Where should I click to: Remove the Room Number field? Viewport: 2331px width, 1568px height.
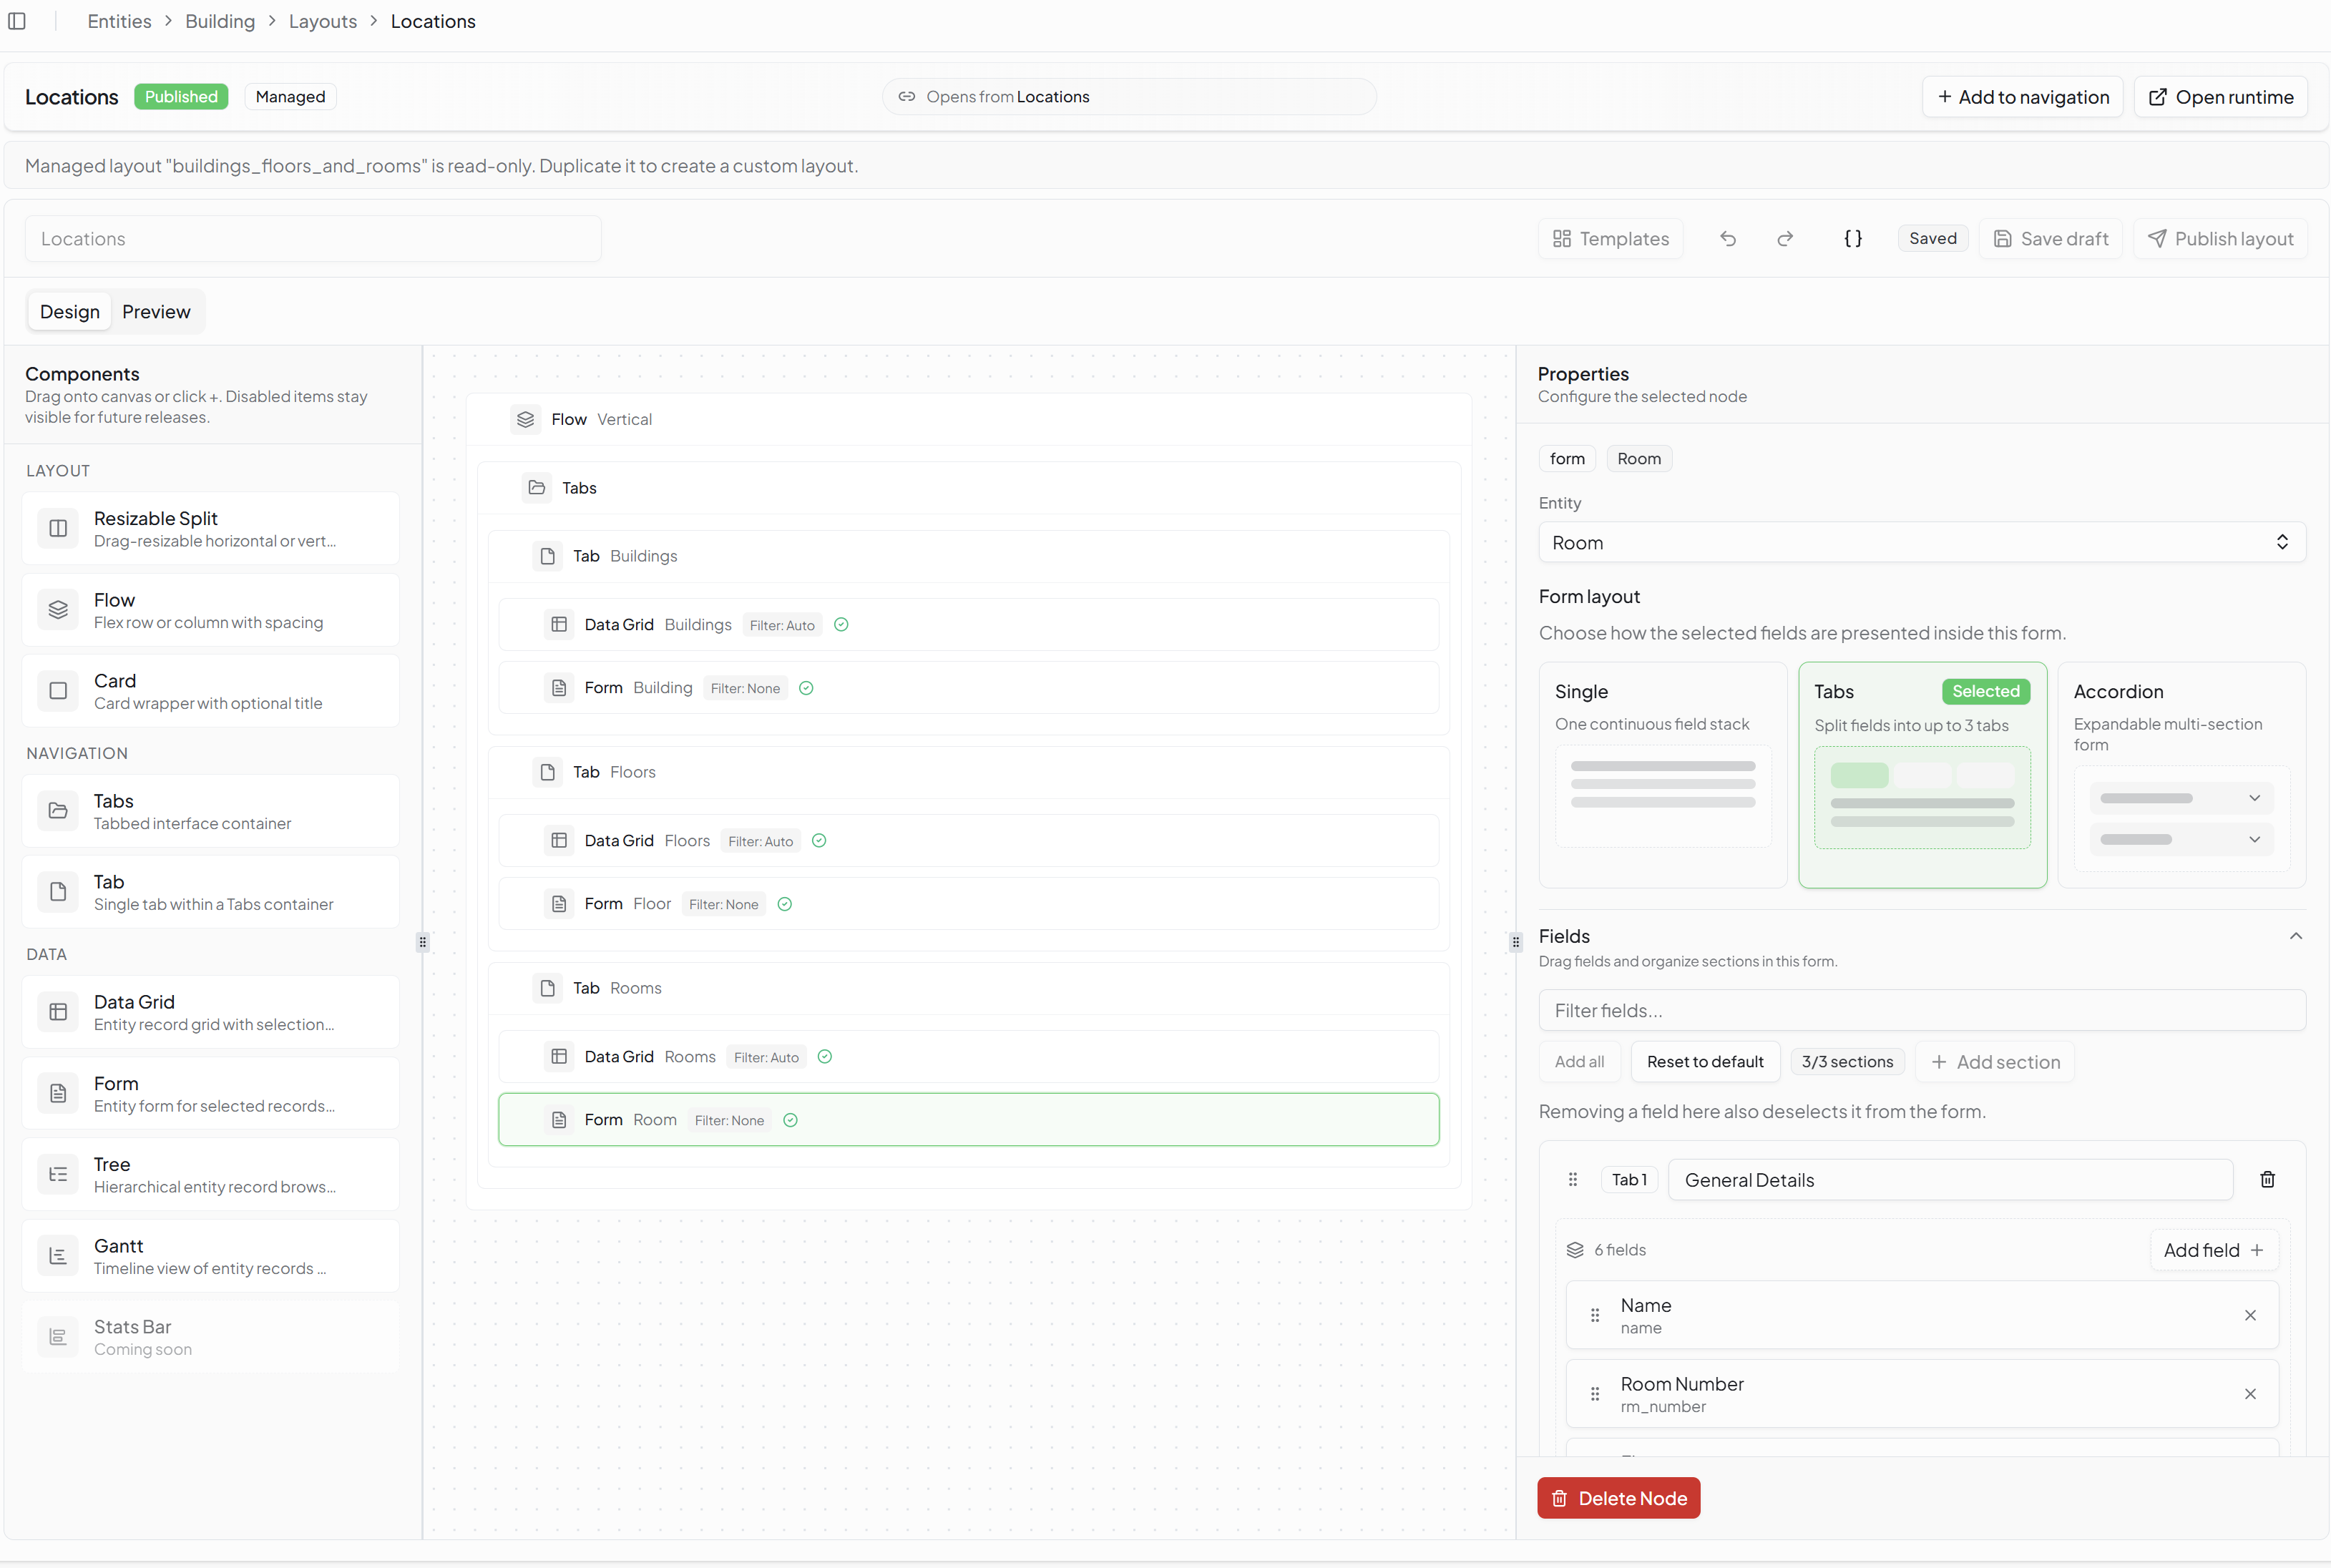(2250, 1394)
